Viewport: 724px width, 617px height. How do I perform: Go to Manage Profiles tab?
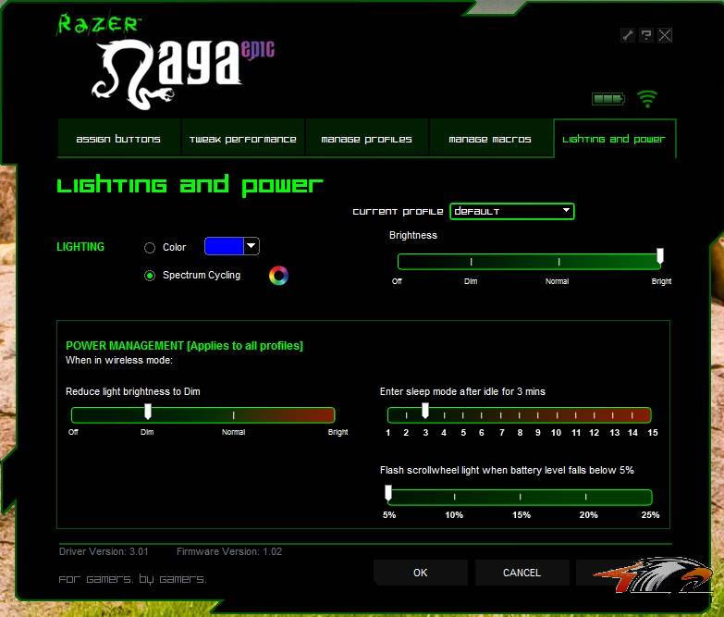coord(366,139)
